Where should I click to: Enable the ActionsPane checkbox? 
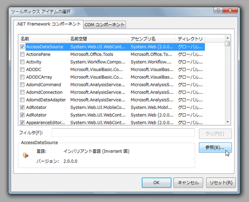point(22,54)
